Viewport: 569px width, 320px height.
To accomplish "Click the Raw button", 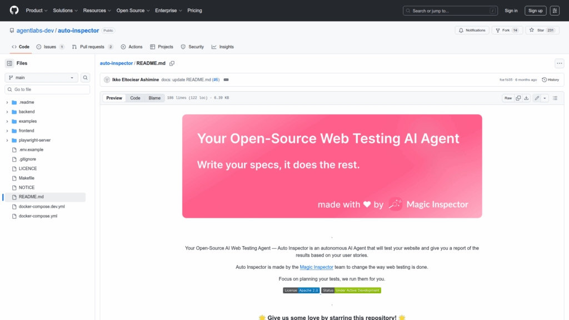I will coord(508,98).
